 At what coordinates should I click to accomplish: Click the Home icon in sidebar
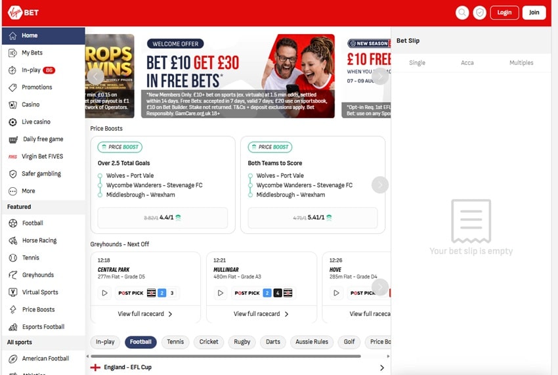pyautogui.click(x=13, y=35)
